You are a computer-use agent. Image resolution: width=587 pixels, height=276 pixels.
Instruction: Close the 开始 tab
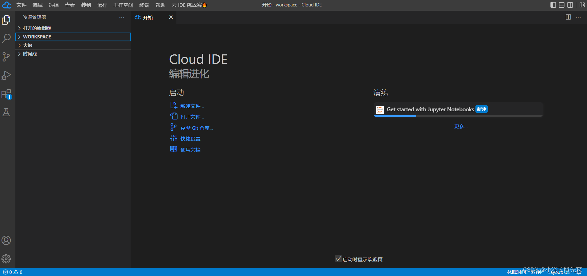[171, 17]
